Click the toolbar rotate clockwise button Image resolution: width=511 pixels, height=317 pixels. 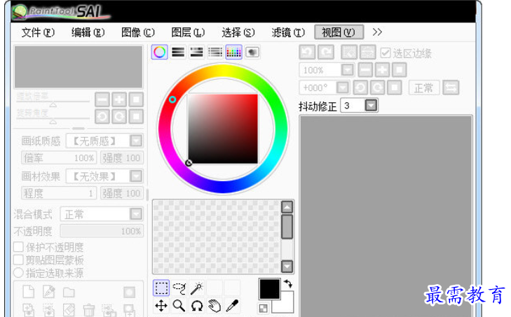coord(377,87)
